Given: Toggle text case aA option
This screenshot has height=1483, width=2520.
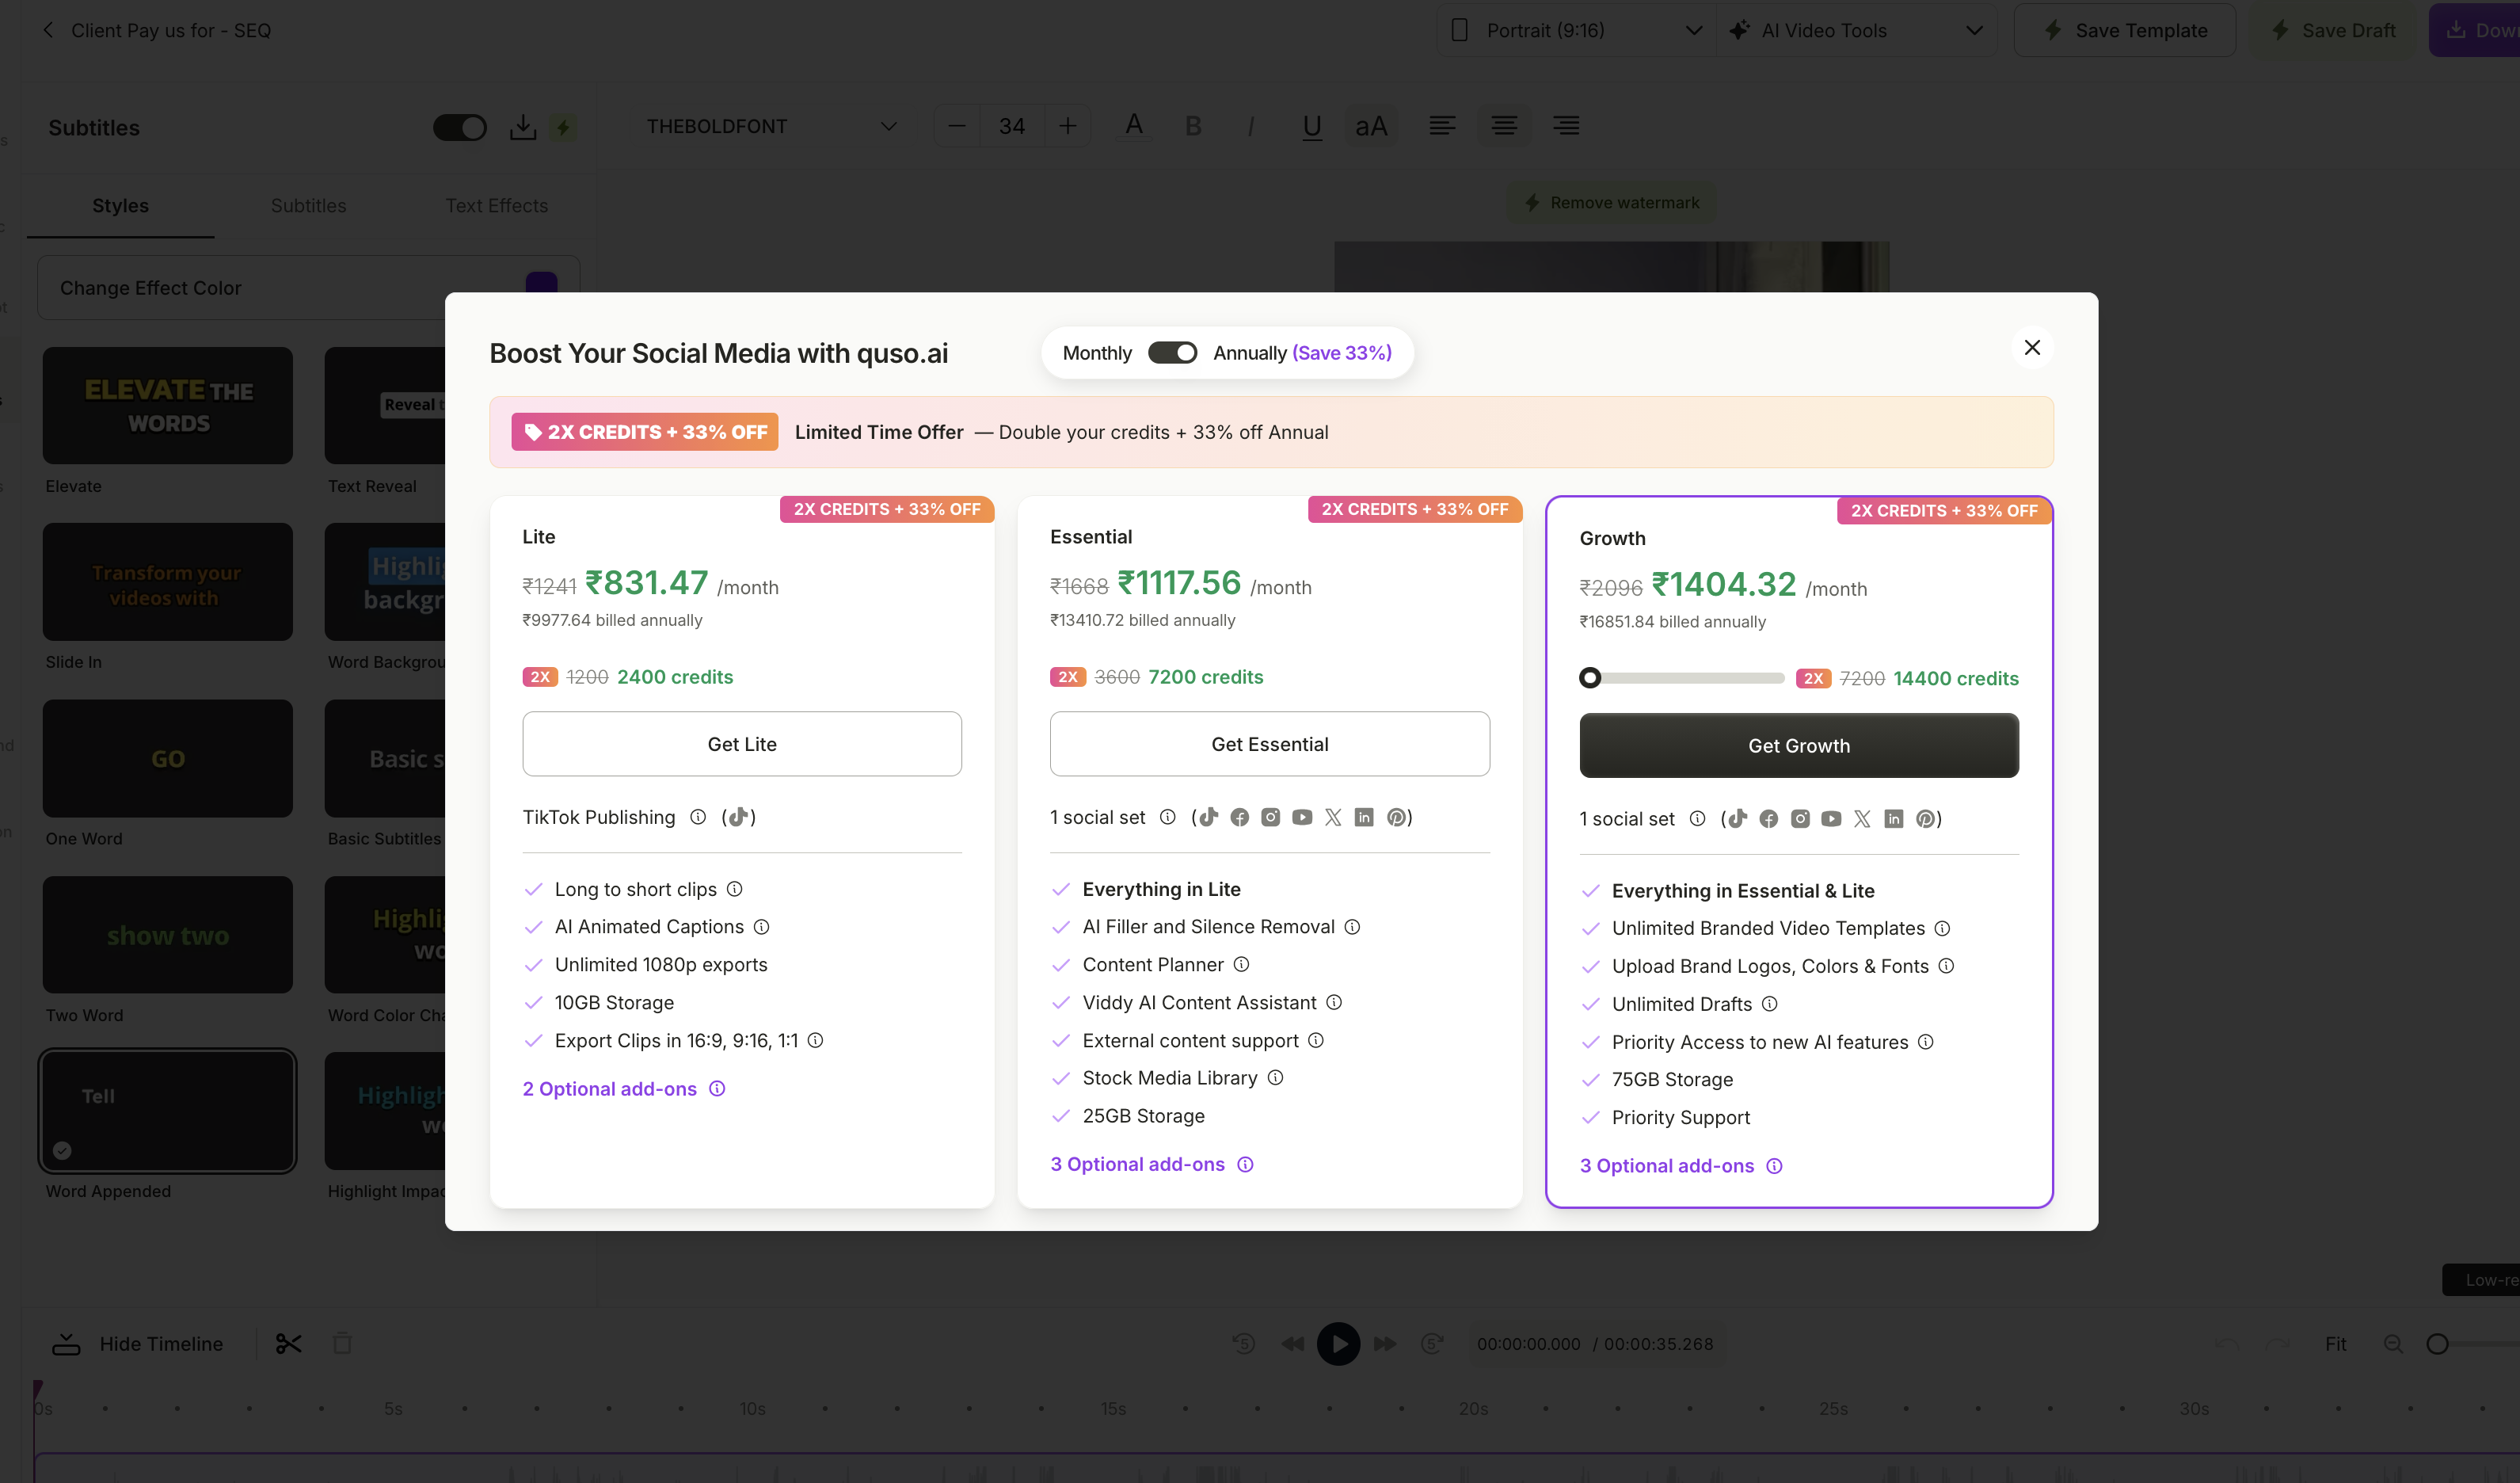Looking at the screenshot, I should point(1371,126).
